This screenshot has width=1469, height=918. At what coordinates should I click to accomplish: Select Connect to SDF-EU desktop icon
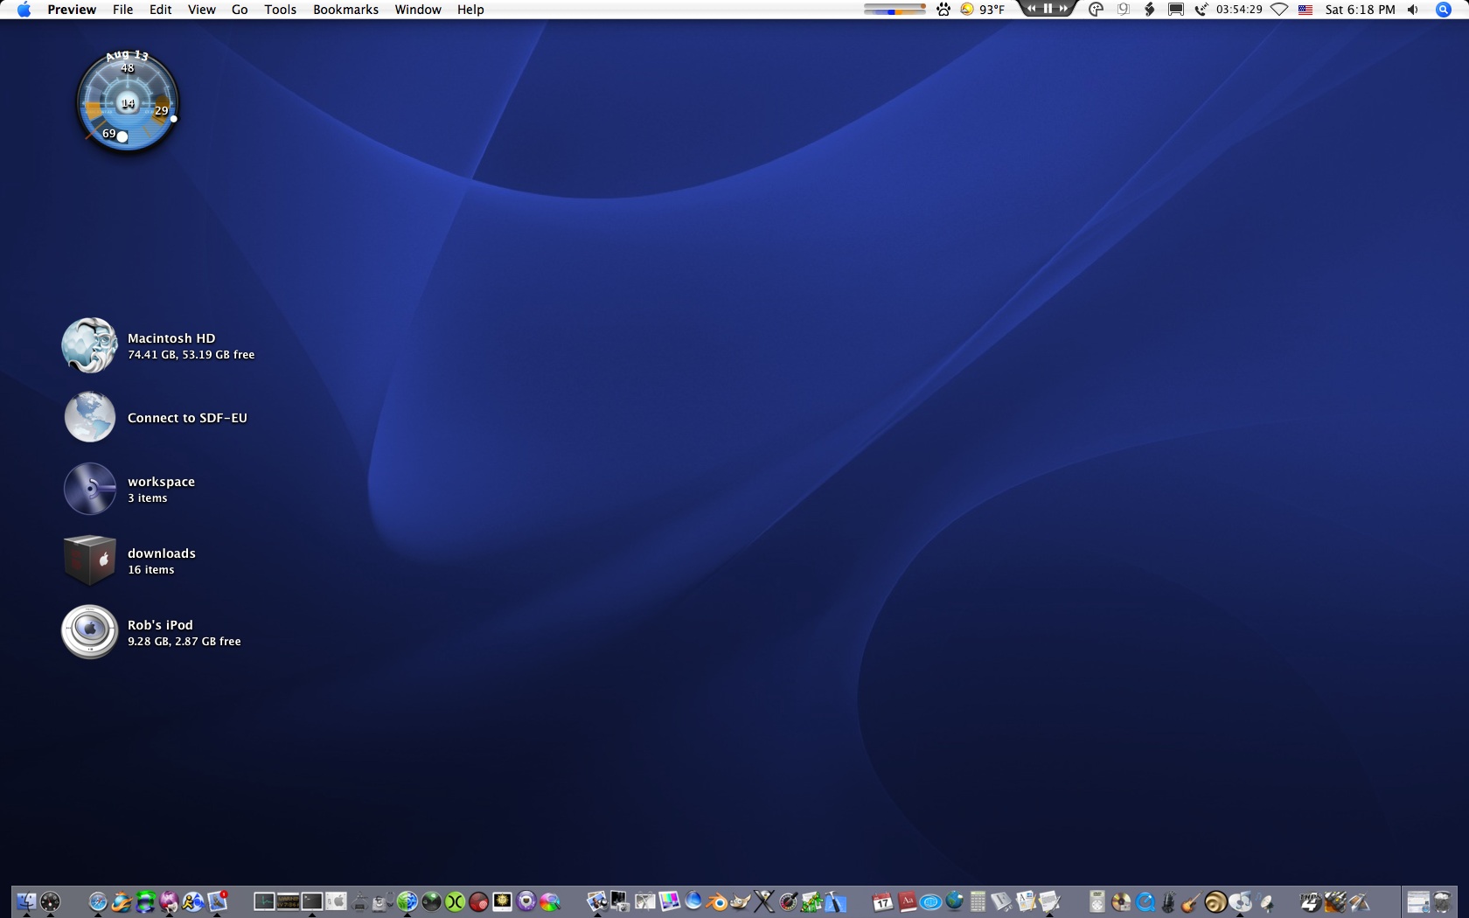pos(89,417)
